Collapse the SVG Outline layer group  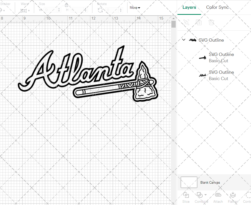click(183, 40)
